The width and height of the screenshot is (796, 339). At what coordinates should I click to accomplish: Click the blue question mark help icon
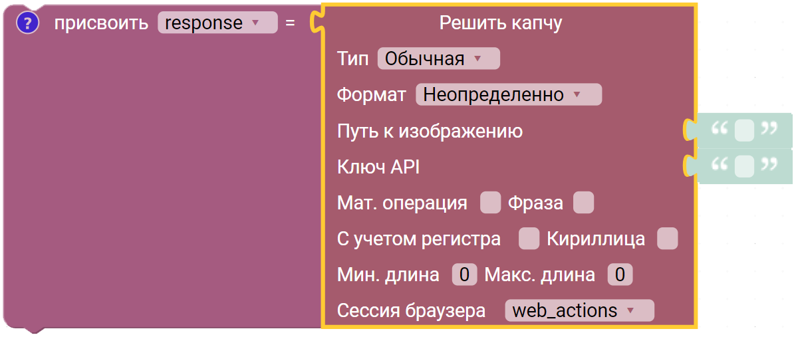pos(27,23)
